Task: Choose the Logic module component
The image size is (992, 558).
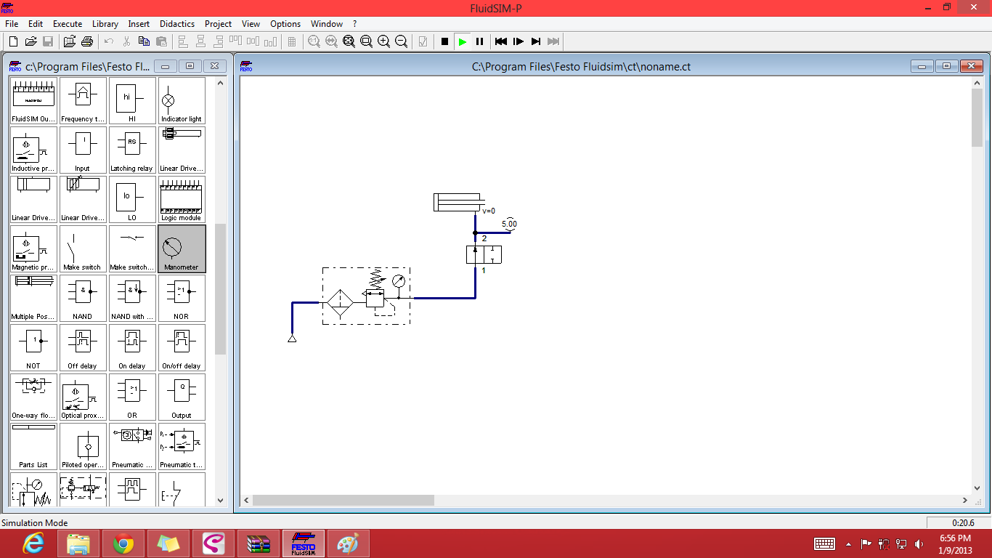Action: [182, 199]
